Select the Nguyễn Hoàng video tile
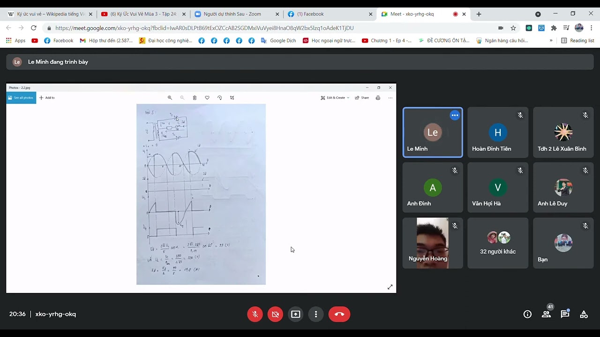The width and height of the screenshot is (600, 337). 433,243
